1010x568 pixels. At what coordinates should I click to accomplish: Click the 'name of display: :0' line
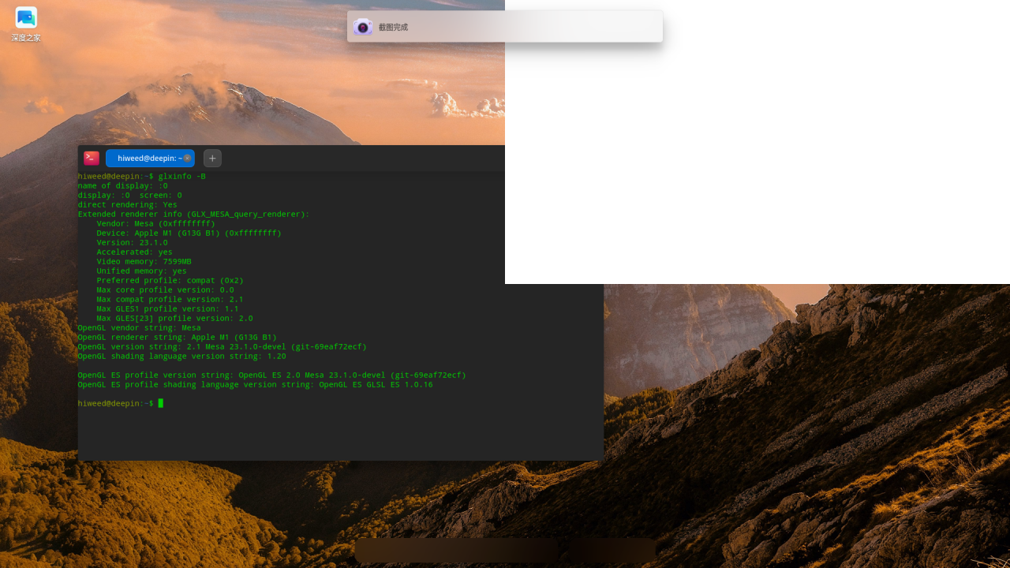123,186
